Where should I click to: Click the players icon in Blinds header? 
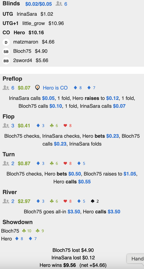click(x=59, y=4)
